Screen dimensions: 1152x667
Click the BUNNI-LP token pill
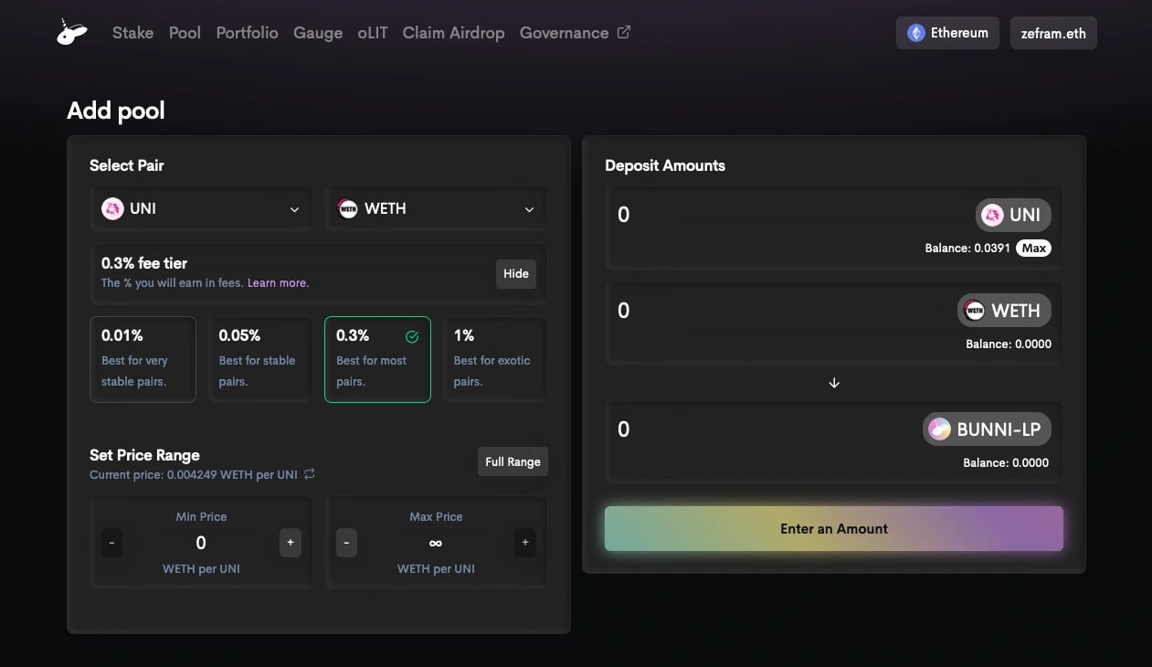click(x=987, y=429)
